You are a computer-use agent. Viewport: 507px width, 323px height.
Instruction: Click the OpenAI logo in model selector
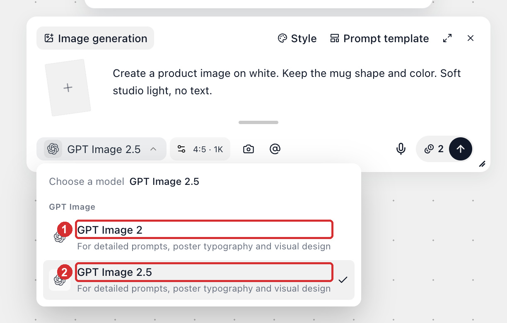point(53,149)
